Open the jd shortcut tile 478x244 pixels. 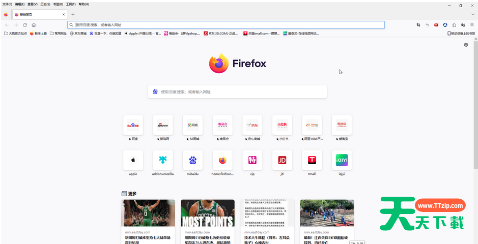[282, 160]
